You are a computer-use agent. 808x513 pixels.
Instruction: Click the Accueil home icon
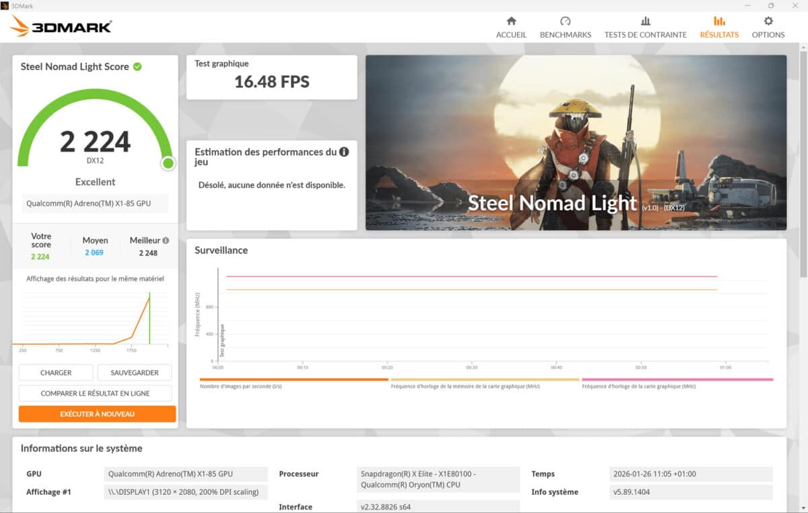click(x=511, y=21)
